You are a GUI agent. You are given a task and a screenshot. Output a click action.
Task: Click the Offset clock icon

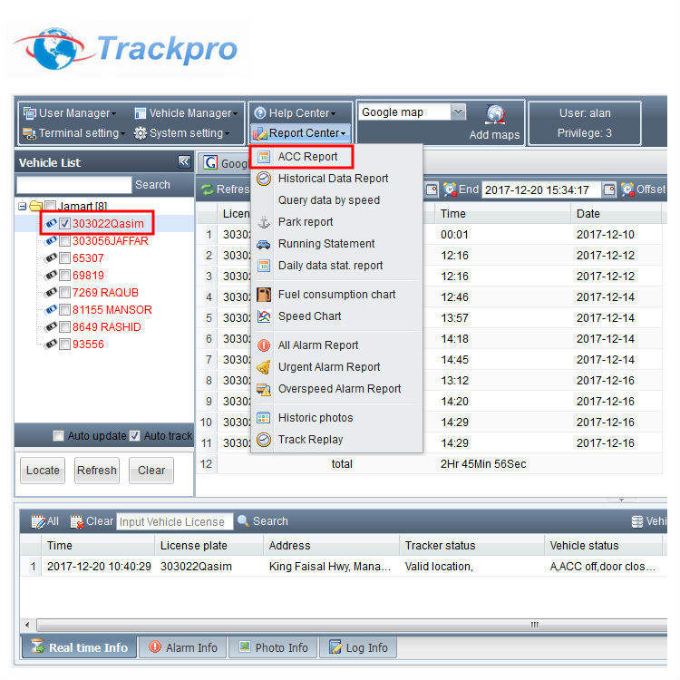click(x=627, y=189)
